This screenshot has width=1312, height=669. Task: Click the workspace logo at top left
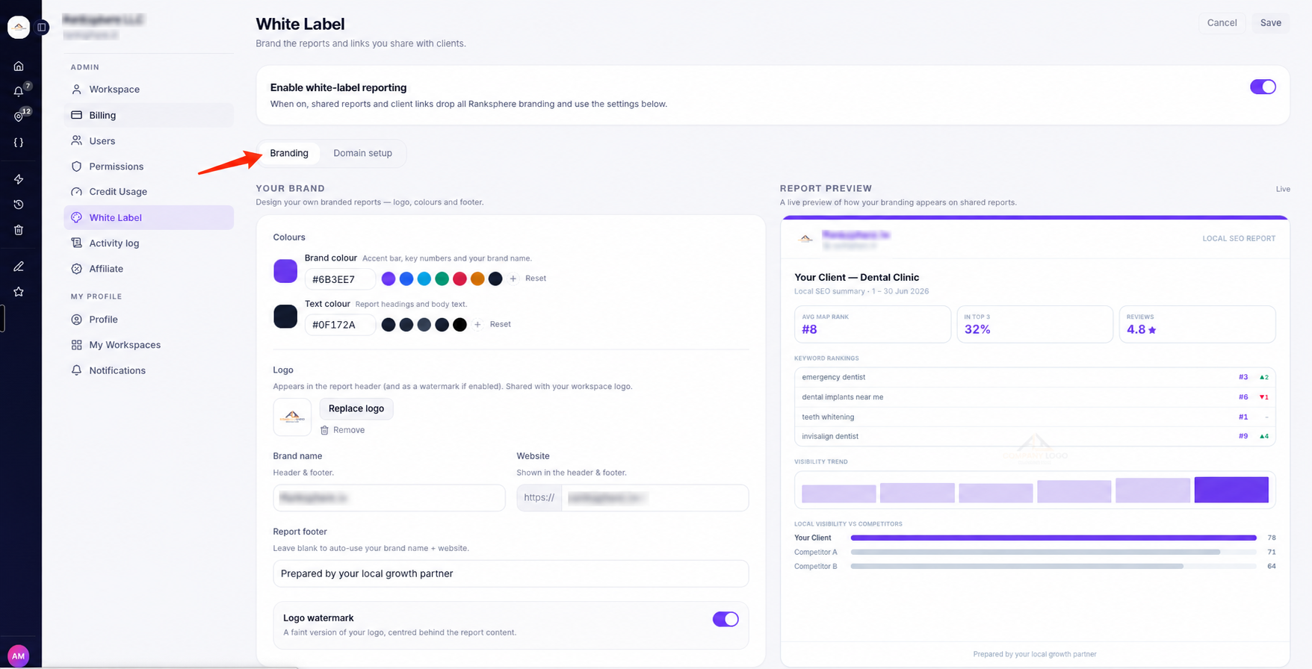pos(19,28)
